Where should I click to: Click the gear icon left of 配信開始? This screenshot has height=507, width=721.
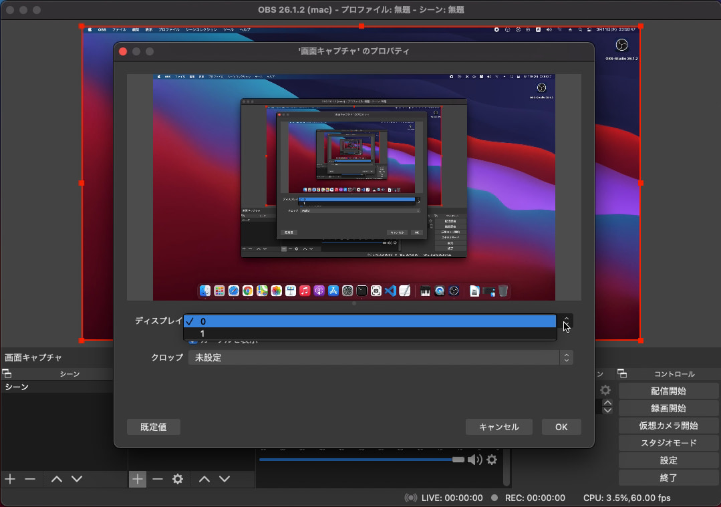tap(605, 391)
